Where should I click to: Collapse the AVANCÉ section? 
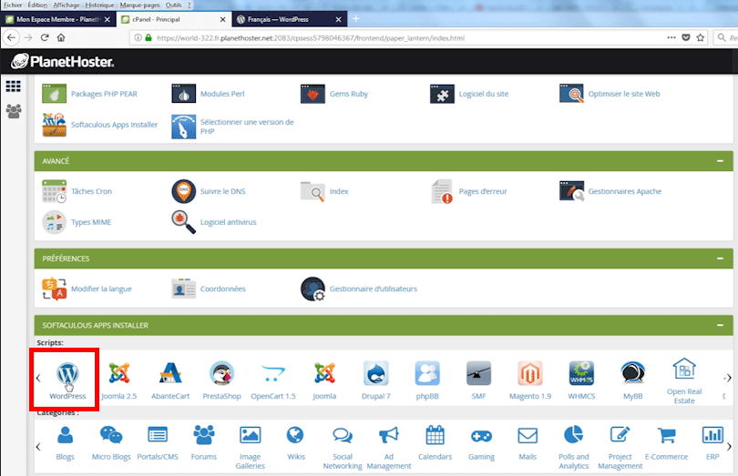click(720, 161)
